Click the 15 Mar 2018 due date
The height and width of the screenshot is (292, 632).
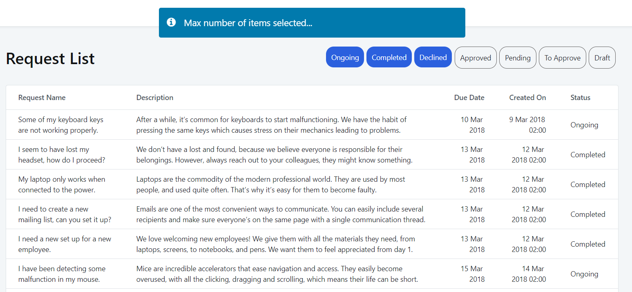tap(472, 274)
